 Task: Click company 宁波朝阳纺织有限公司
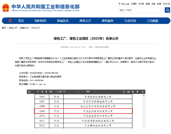pos(98,126)
